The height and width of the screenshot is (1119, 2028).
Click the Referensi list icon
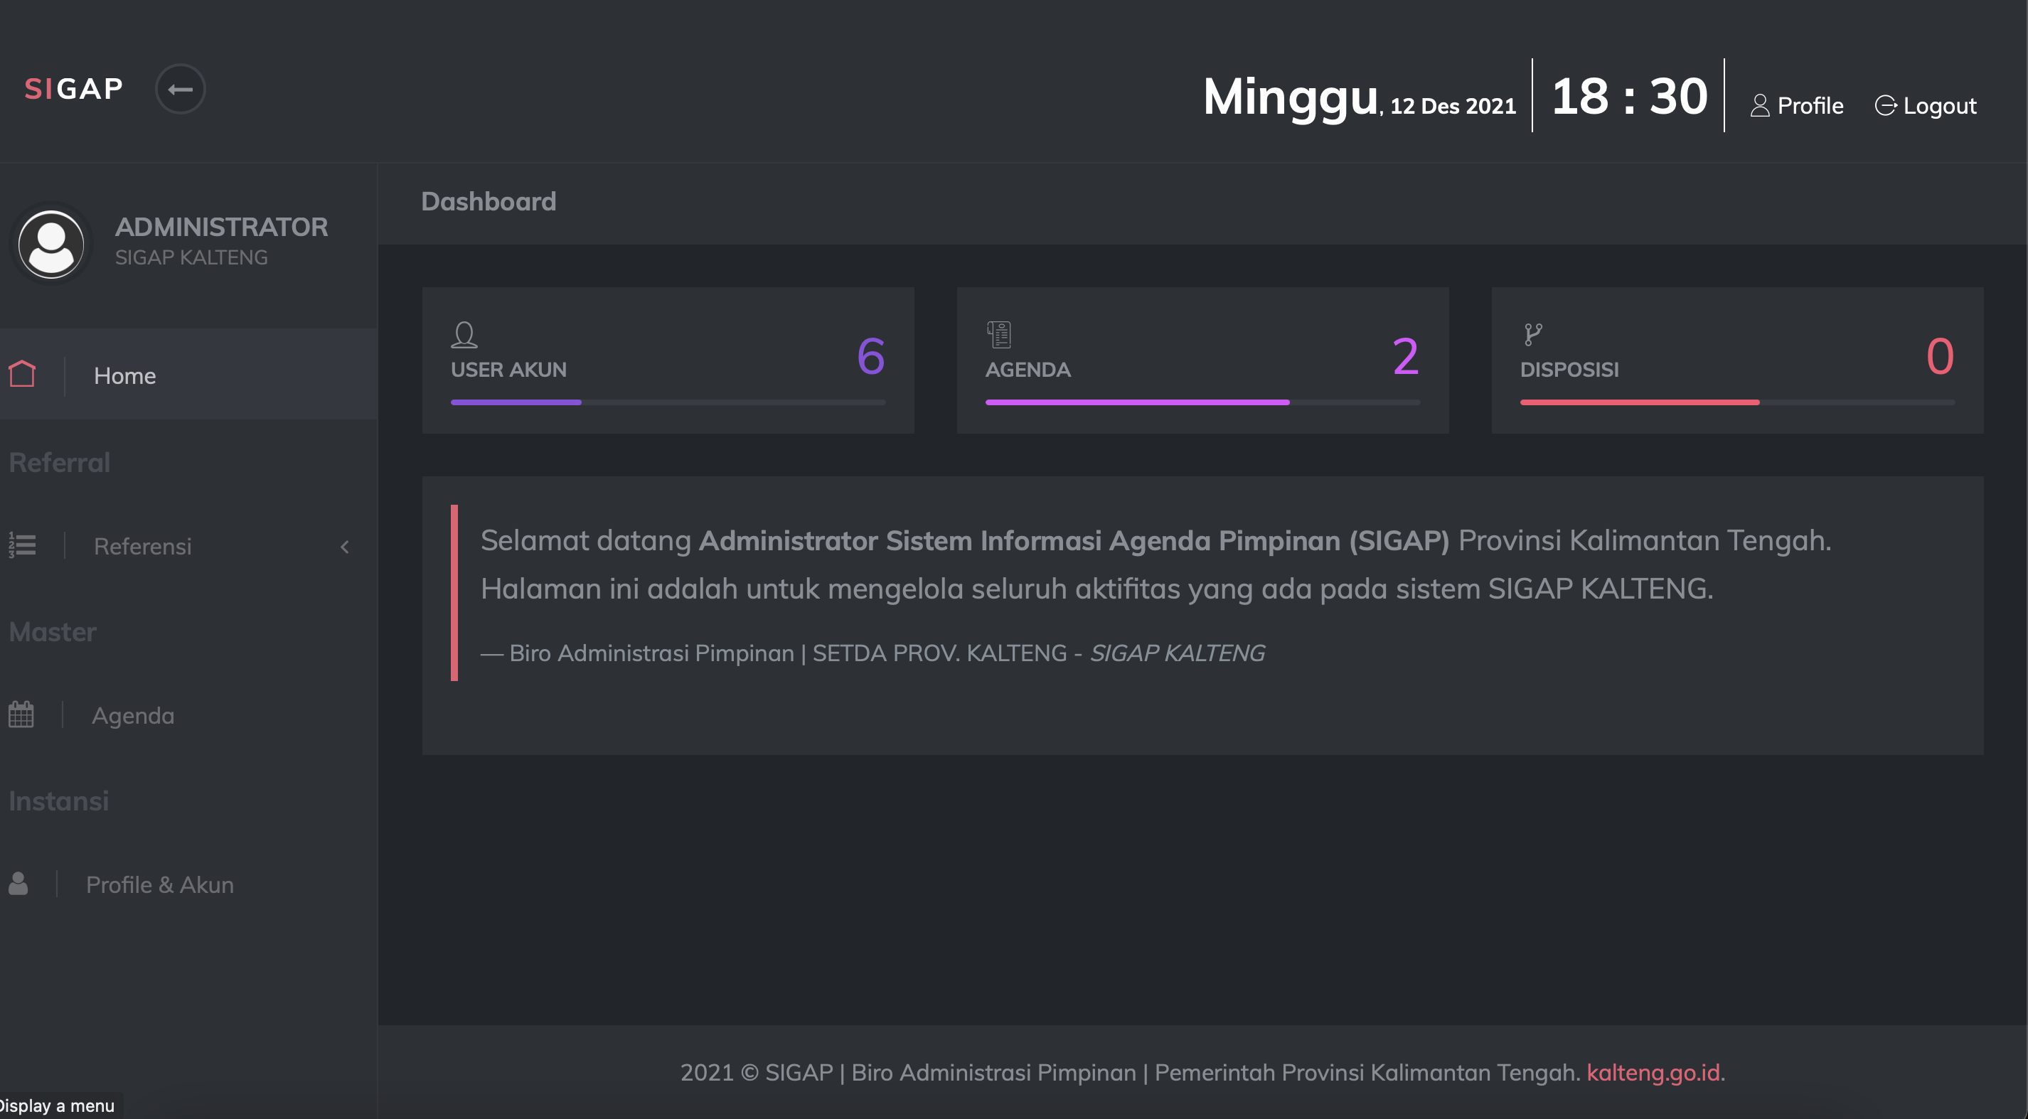point(22,545)
